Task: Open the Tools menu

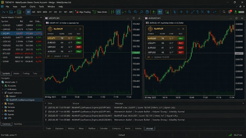Action: (x=42, y=7)
